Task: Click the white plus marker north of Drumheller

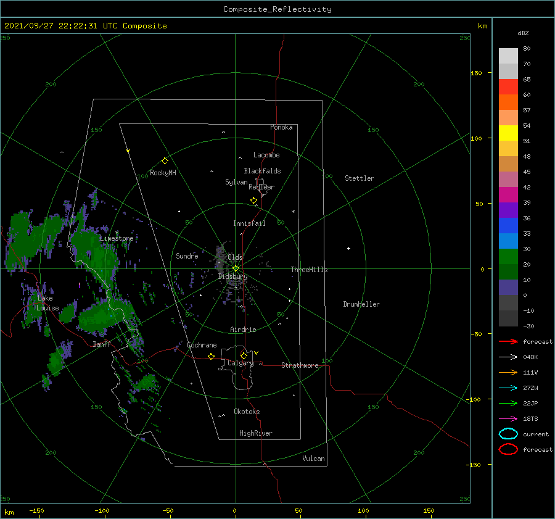Action: coord(348,248)
